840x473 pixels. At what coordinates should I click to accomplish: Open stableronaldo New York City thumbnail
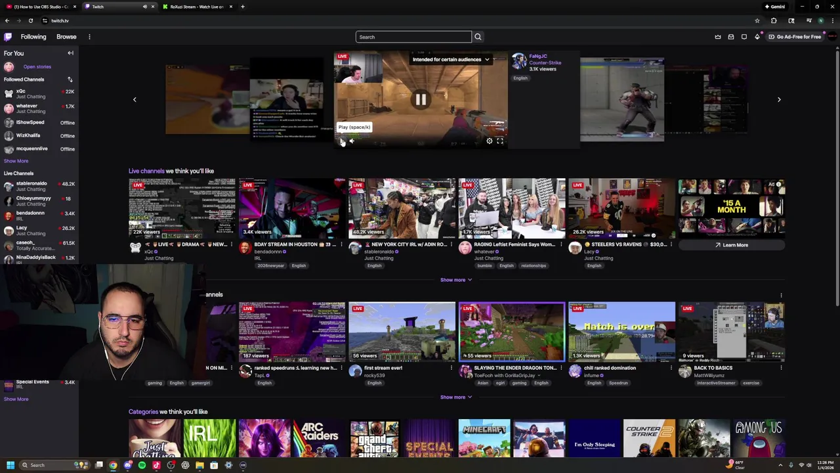402,208
